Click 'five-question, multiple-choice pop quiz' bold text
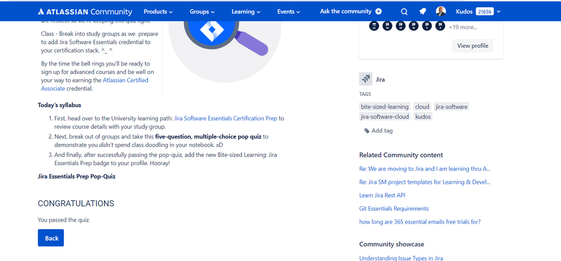This screenshot has height=261, width=561. click(208, 137)
